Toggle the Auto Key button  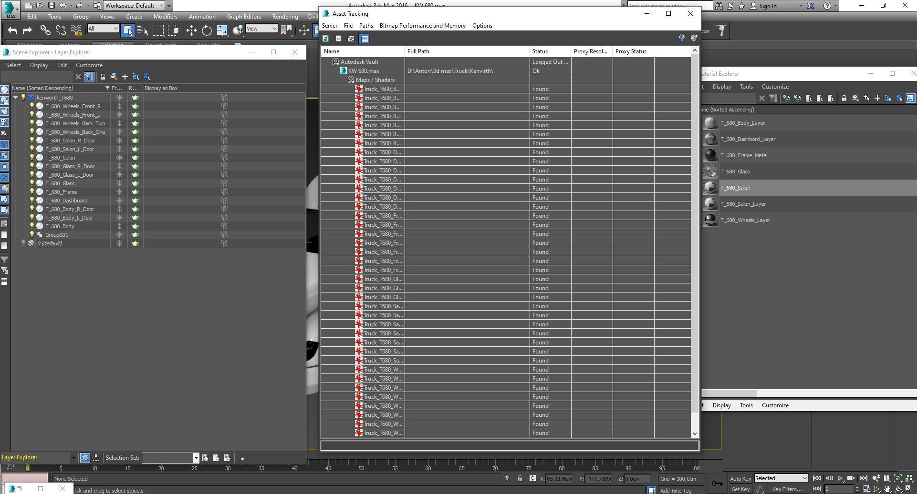740,479
